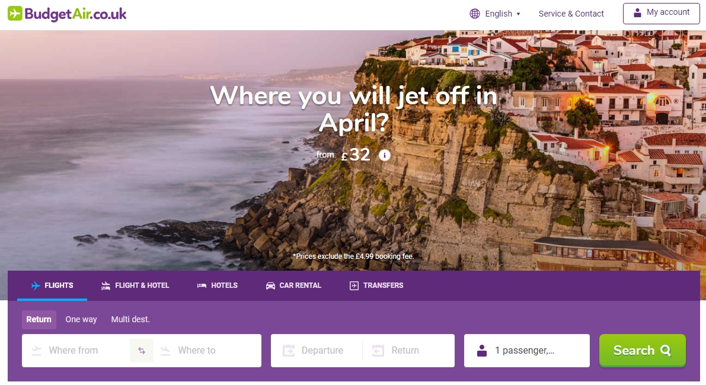This screenshot has width=706, height=385.
Task: Expand the English language dropdown
Action: pos(496,14)
